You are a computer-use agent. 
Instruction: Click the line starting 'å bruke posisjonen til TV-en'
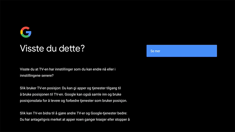pyautogui.click(x=42, y=94)
